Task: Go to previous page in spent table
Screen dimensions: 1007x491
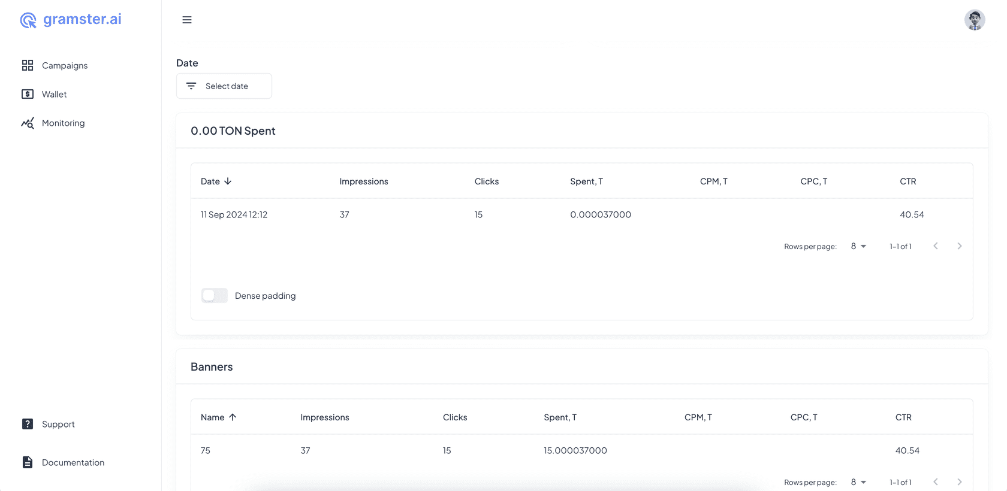Action: [x=935, y=246]
